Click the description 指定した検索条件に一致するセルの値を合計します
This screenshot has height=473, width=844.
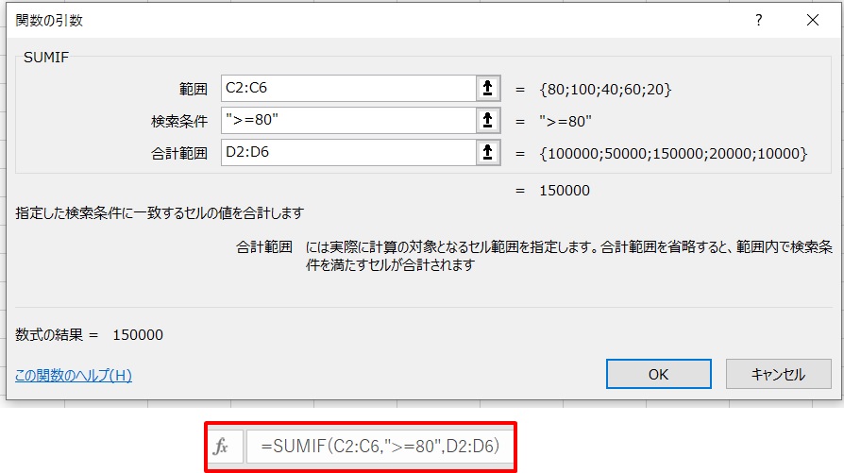(160, 213)
